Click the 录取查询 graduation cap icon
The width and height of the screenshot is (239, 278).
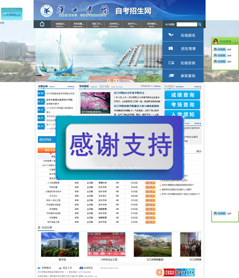[x=171, y=76]
